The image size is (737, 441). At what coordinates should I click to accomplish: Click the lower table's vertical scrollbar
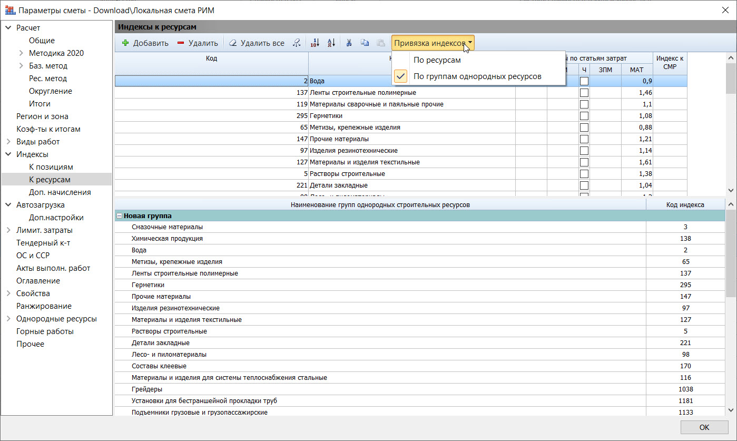pyautogui.click(x=730, y=253)
